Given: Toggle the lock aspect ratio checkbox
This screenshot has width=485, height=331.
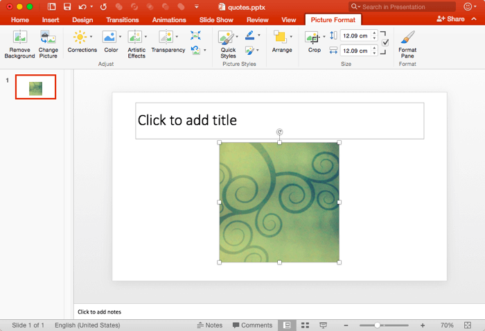Looking at the screenshot, I should [385, 42].
